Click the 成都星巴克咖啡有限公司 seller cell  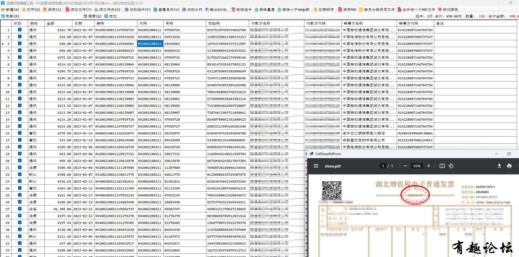click(369, 140)
